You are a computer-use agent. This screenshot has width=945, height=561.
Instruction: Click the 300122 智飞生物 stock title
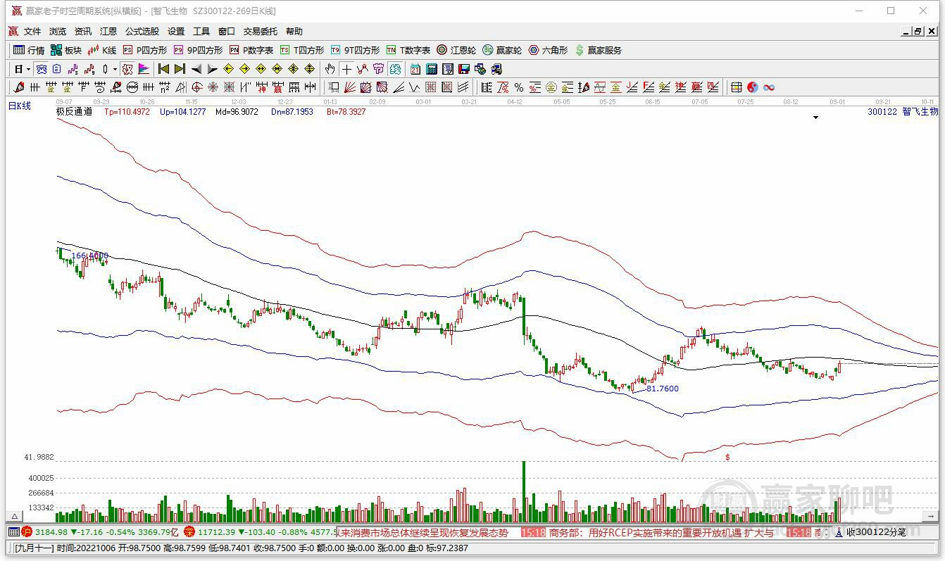[x=903, y=111]
